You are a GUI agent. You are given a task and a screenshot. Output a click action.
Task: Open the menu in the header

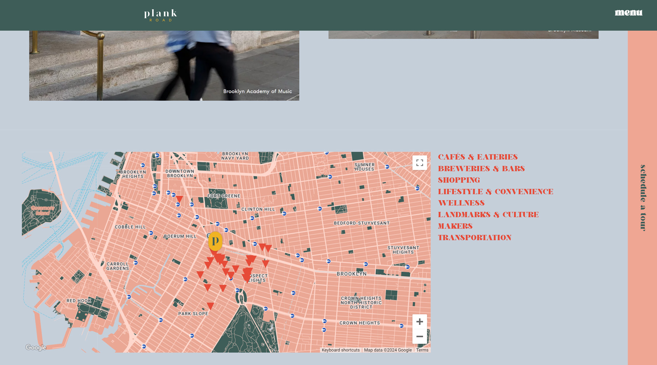628,13
